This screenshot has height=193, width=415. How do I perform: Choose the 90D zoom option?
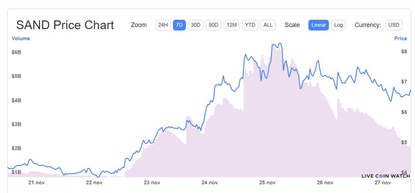click(213, 25)
